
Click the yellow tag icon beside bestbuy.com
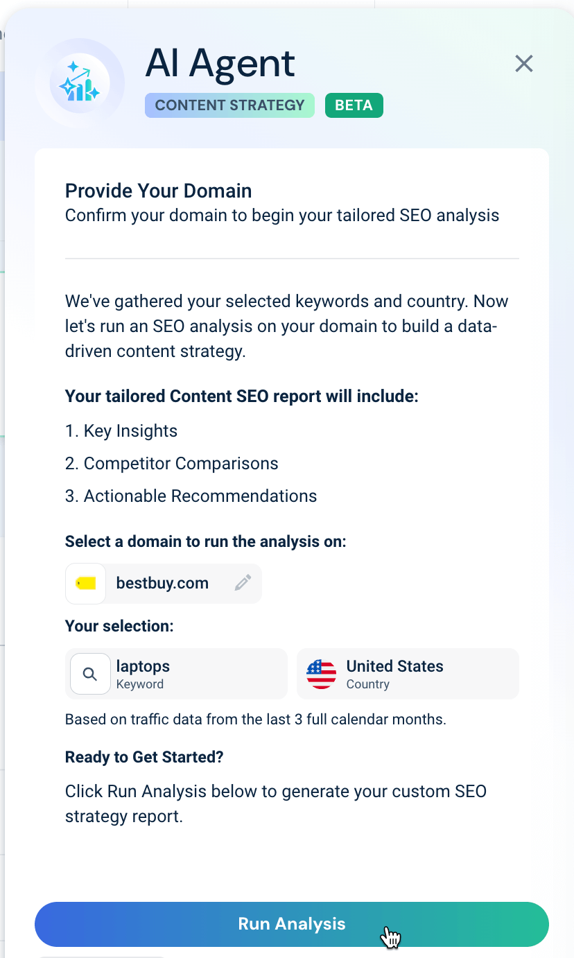pos(85,583)
